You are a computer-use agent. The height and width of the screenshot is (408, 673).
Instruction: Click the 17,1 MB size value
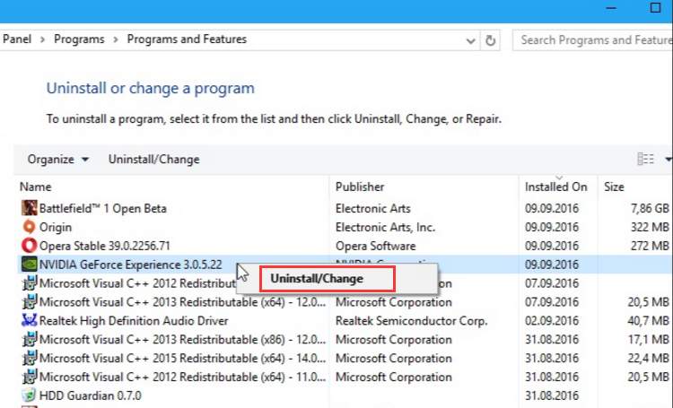click(648, 339)
